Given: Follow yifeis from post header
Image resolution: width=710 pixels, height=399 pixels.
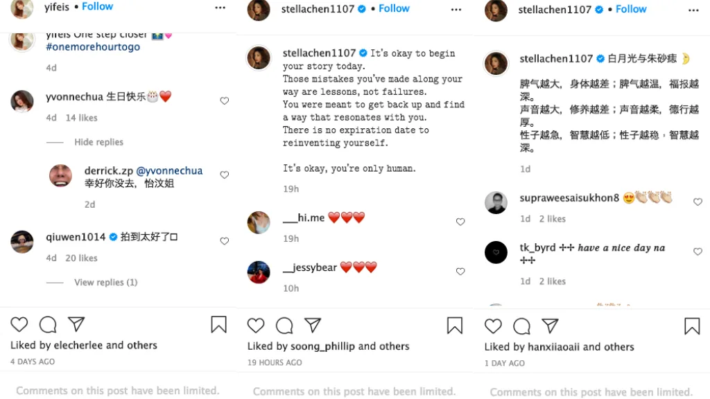Looking at the screenshot, I should 98,6.
